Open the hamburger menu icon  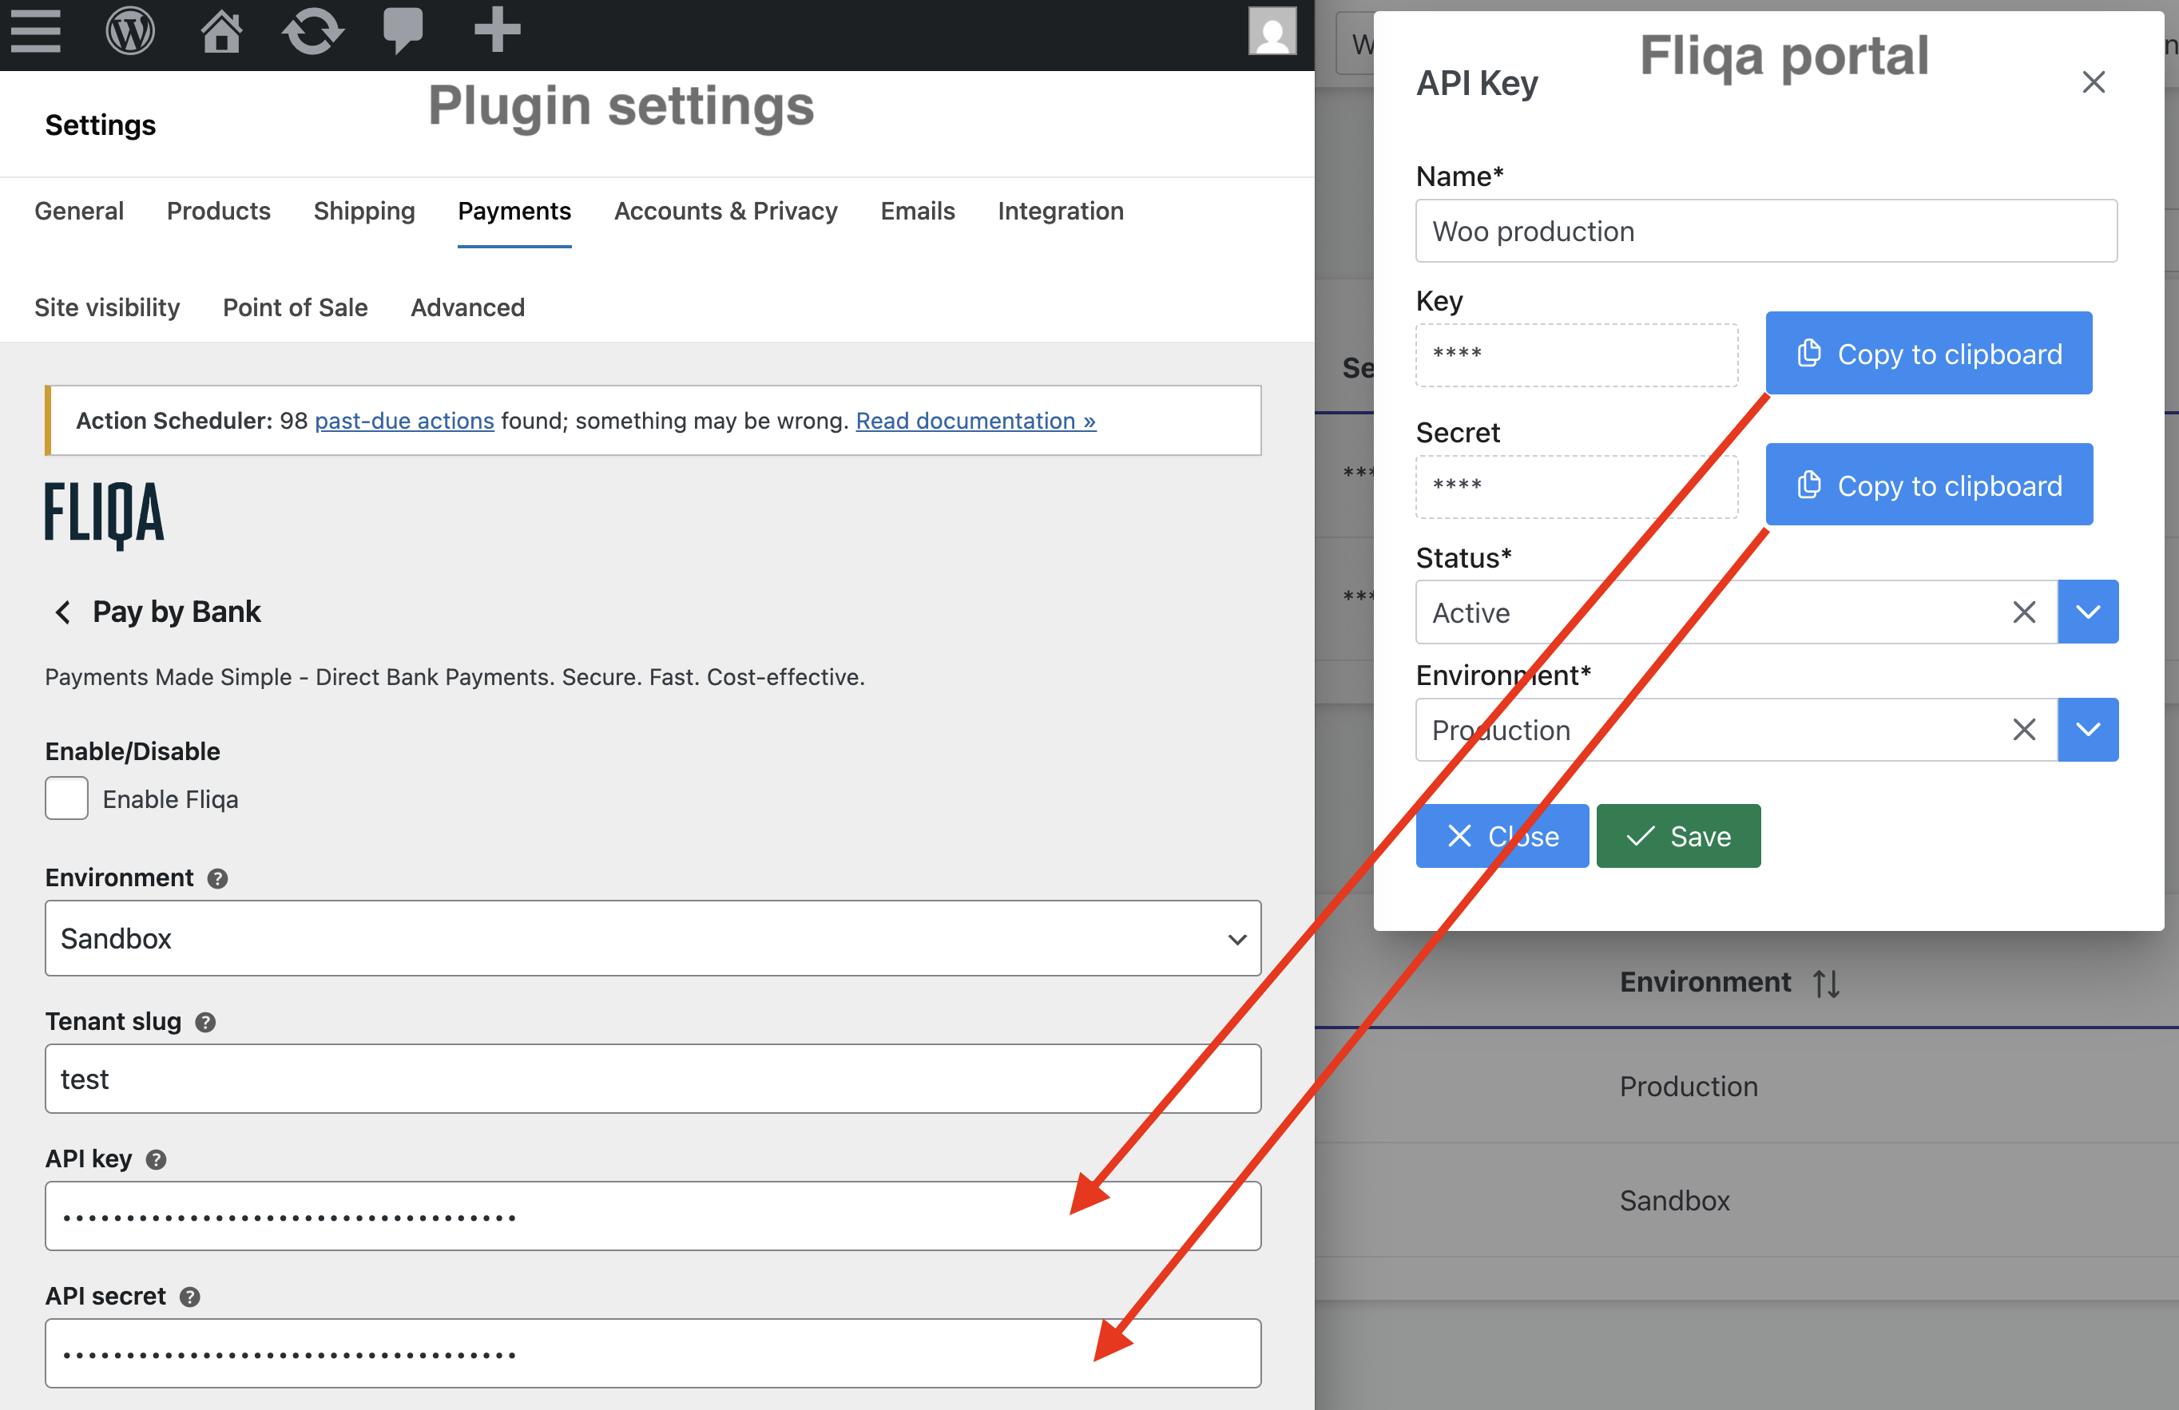point(36,32)
